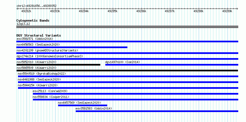Click dgv274e214 (1000GenomesConsortiumPhase3) label

pos(50,56)
